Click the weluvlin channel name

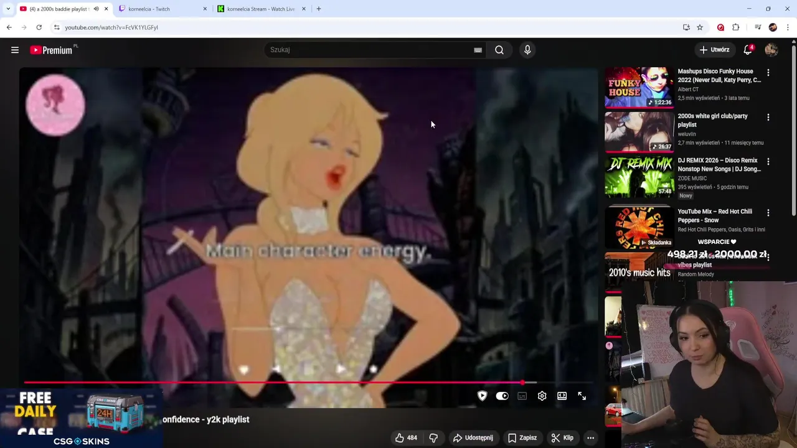[687, 134]
